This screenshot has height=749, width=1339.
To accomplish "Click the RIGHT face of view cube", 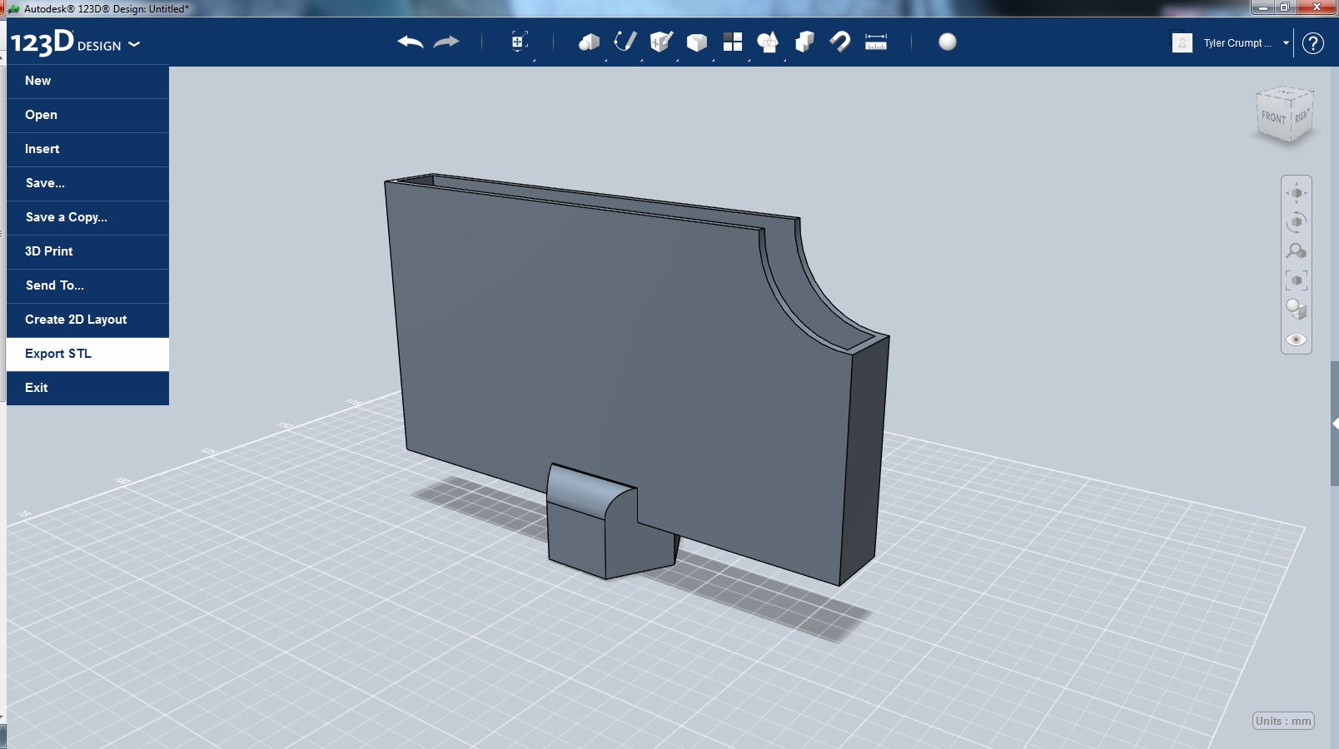I will tap(1302, 116).
